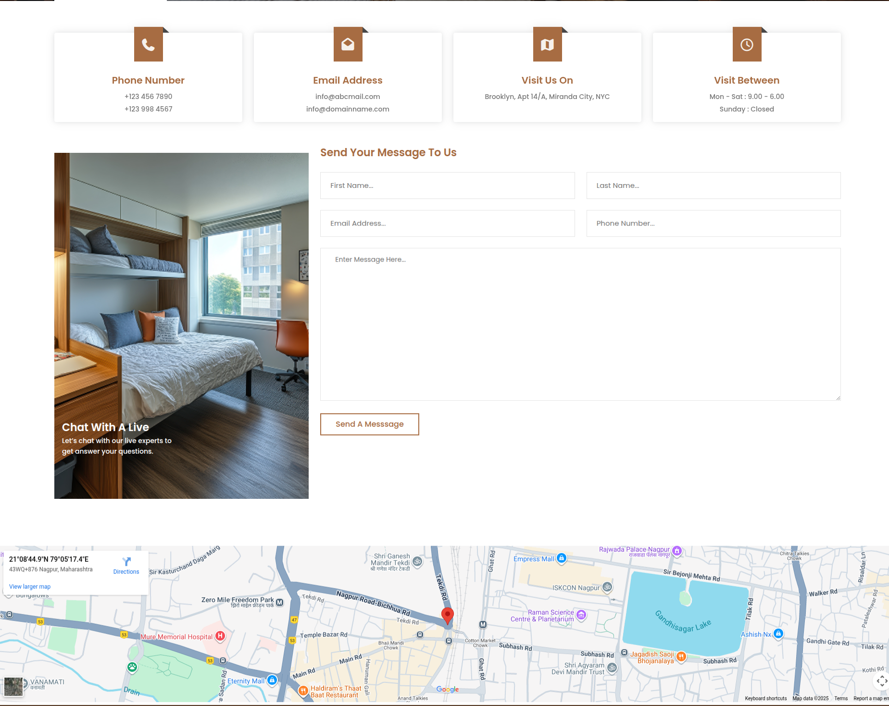Select the Mure Memorial Hospital marker

[220, 636]
